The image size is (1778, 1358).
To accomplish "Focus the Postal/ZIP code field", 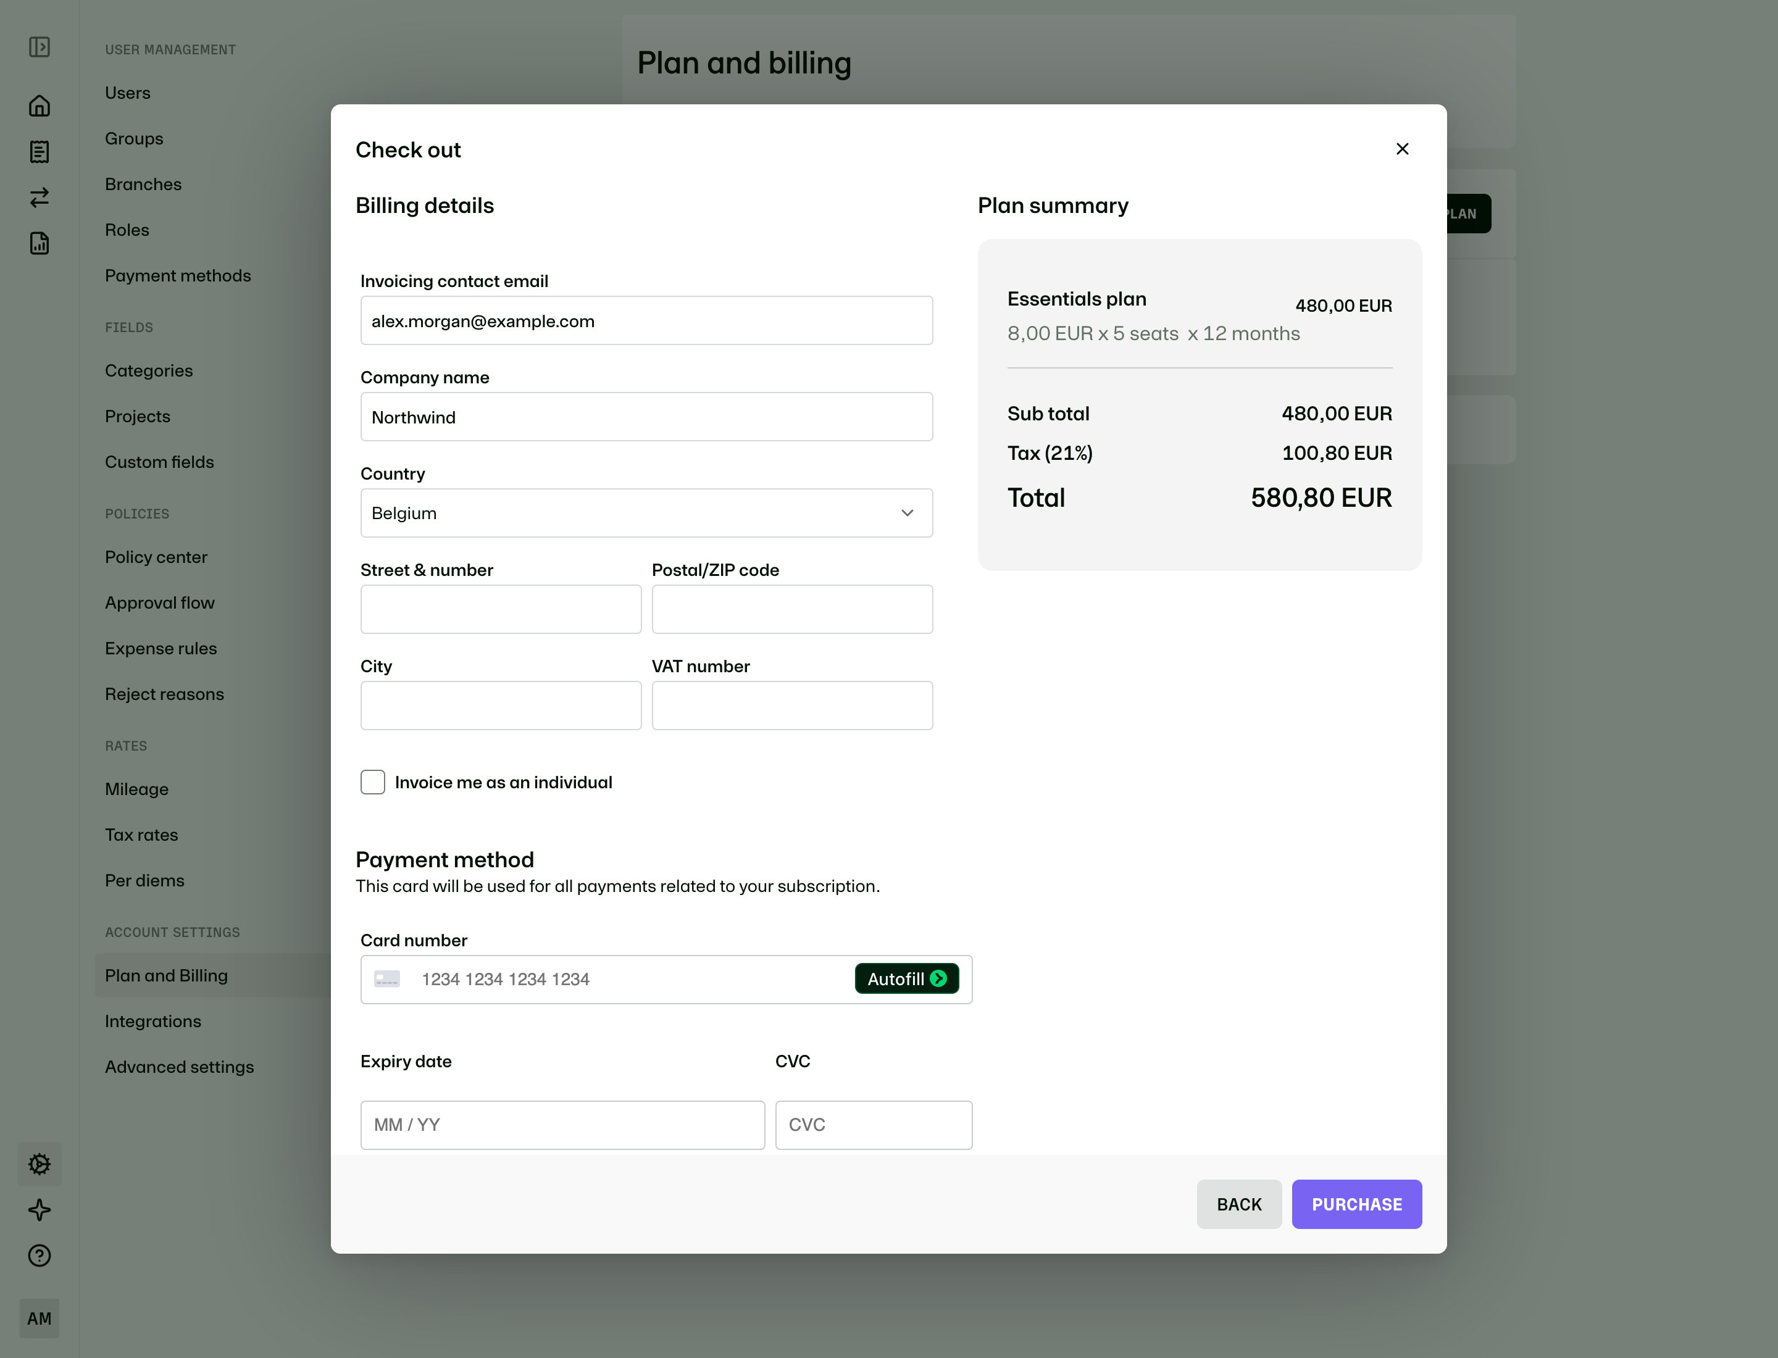I will click(791, 609).
